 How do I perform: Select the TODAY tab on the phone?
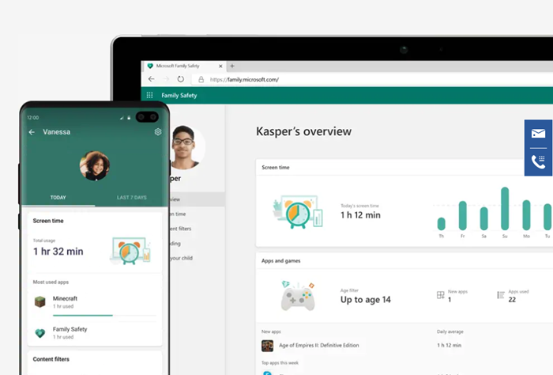(x=58, y=197)
